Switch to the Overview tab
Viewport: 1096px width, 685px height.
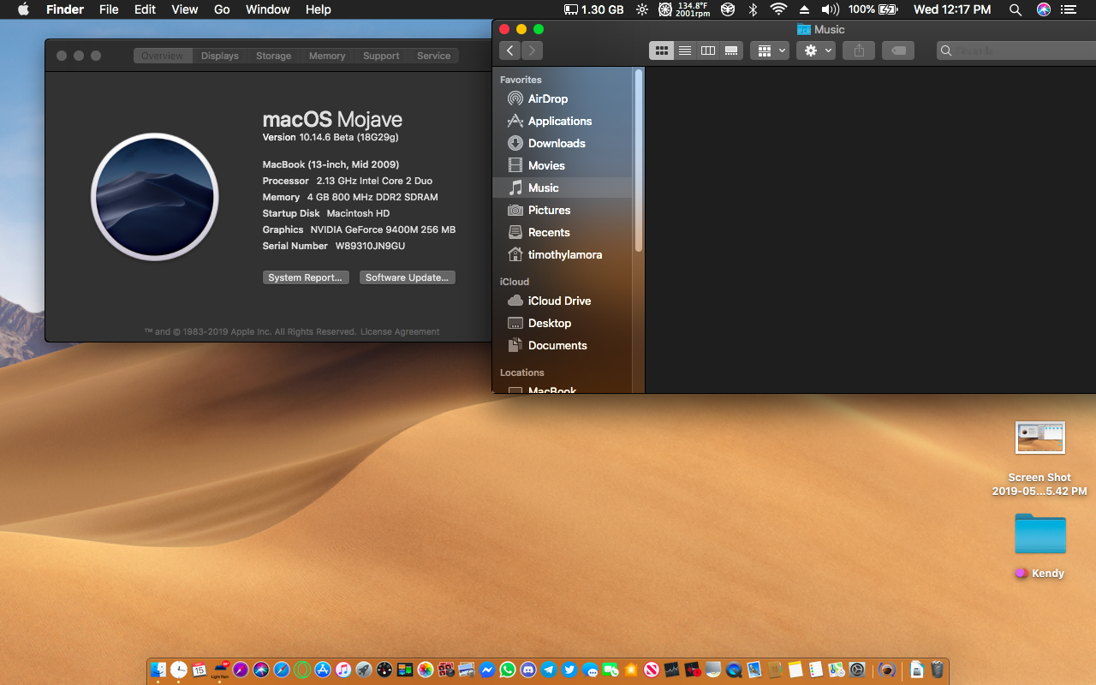point(162,56)
